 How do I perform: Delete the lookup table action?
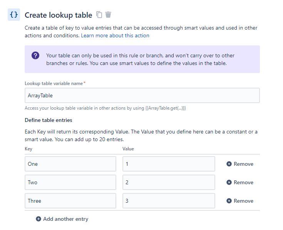click(108, 15)
